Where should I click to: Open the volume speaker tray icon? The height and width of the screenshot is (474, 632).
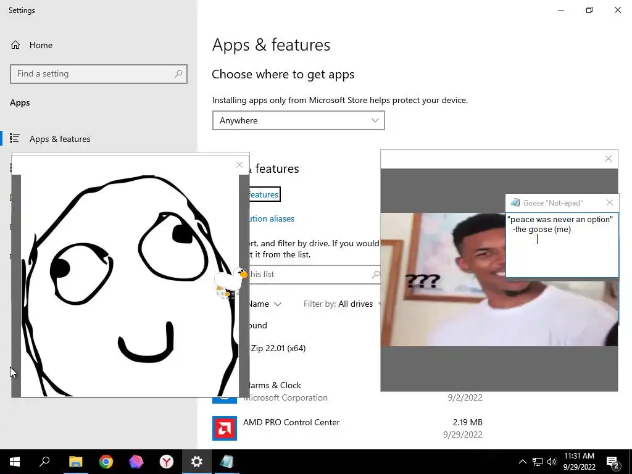pos(552,462)
